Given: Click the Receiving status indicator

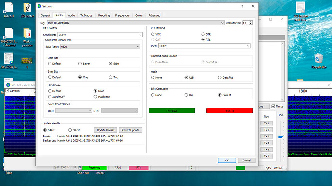Looking at the screenshot, I should (94, 168).
